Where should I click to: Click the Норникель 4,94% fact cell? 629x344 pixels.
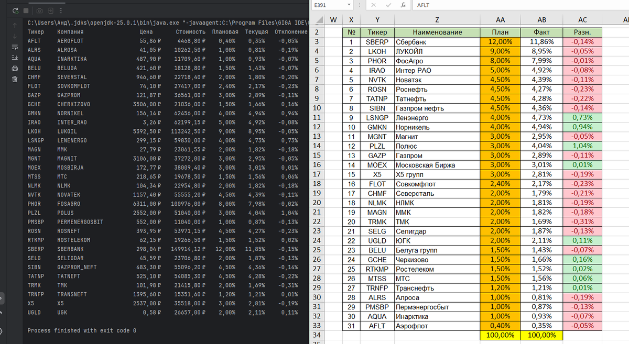[x=542, y=127]
